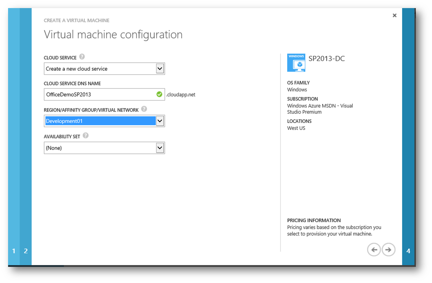This screenshot has height=283, width=432.
Task: Click the 'CLOUD SERVICE DNS NAME' label
Action: tap(72, 83)
